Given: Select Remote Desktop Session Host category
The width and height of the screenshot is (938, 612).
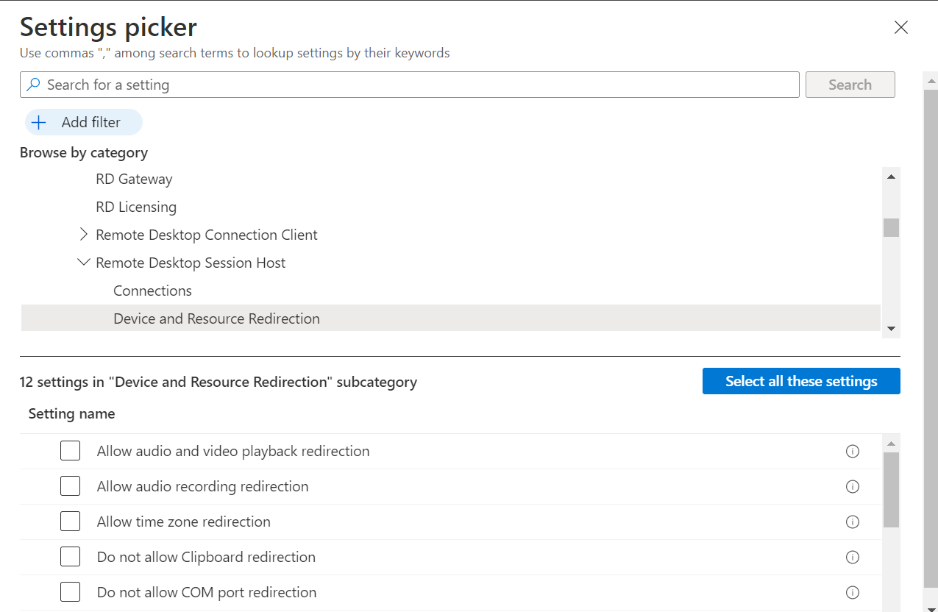Looking at the screenshot, I should [191, 263].
